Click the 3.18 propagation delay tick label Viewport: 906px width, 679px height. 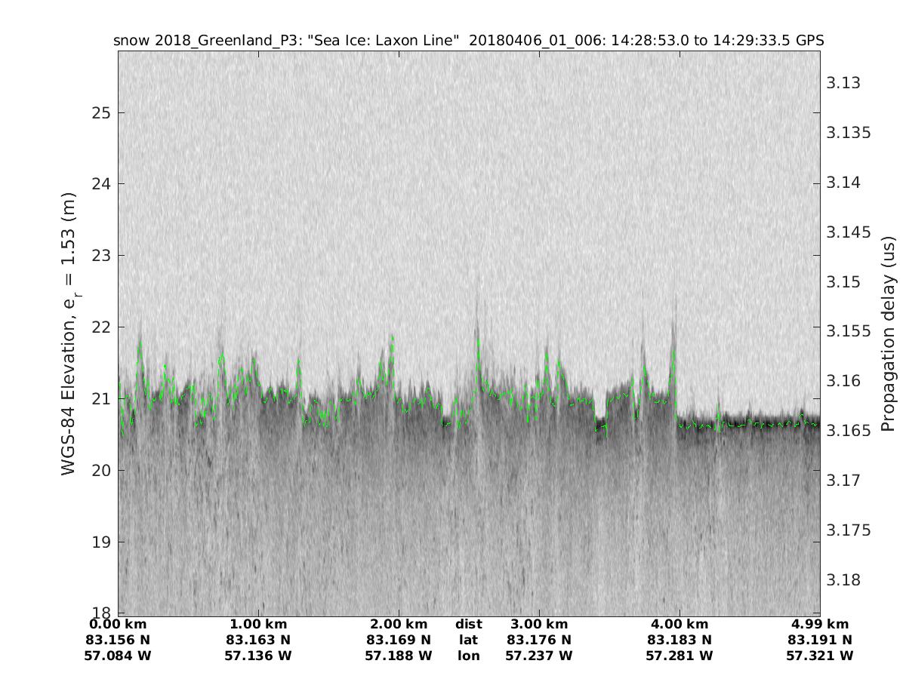coord(843,579)
